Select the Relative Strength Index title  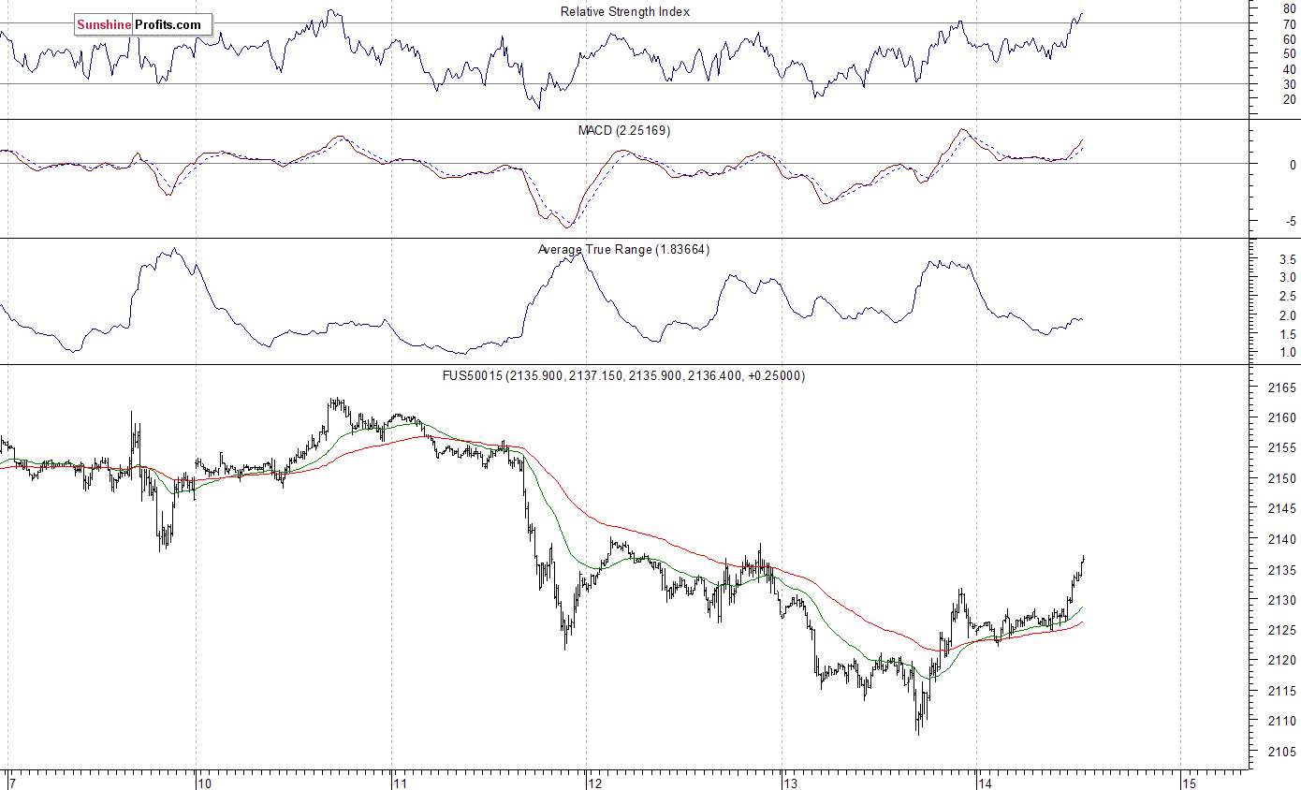tap(625, 11)
